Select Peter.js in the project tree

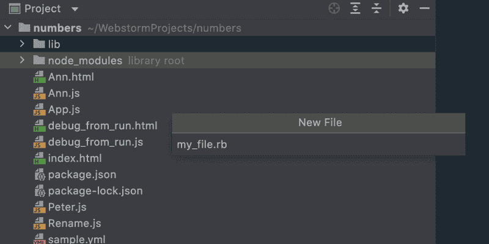tap(67, 207)
